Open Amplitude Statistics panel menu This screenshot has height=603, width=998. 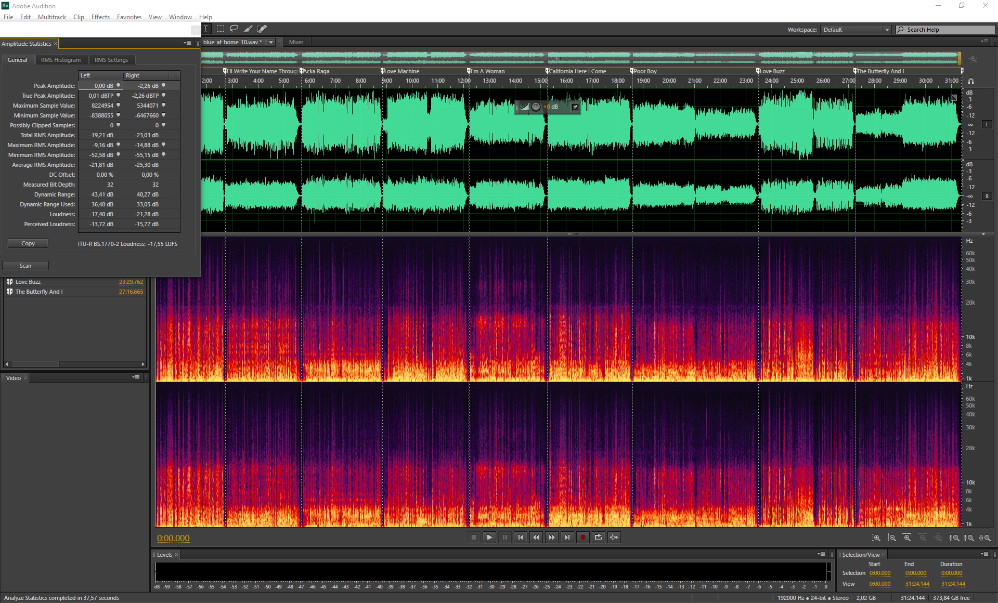click(187, 43)
